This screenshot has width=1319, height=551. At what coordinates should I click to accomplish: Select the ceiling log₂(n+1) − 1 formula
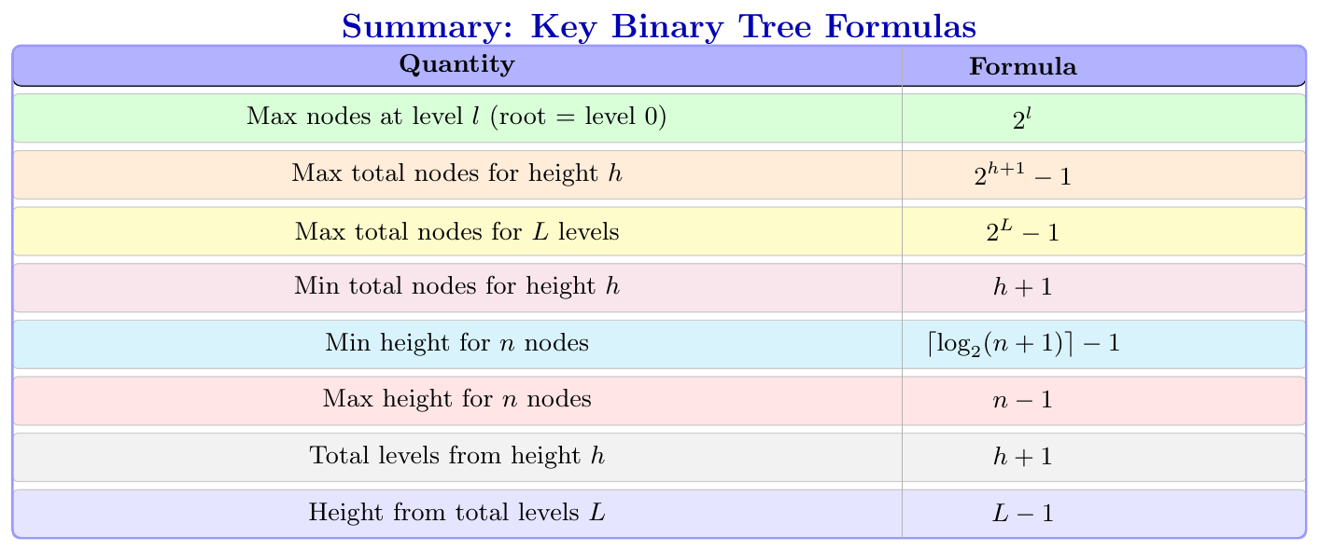1023,345
